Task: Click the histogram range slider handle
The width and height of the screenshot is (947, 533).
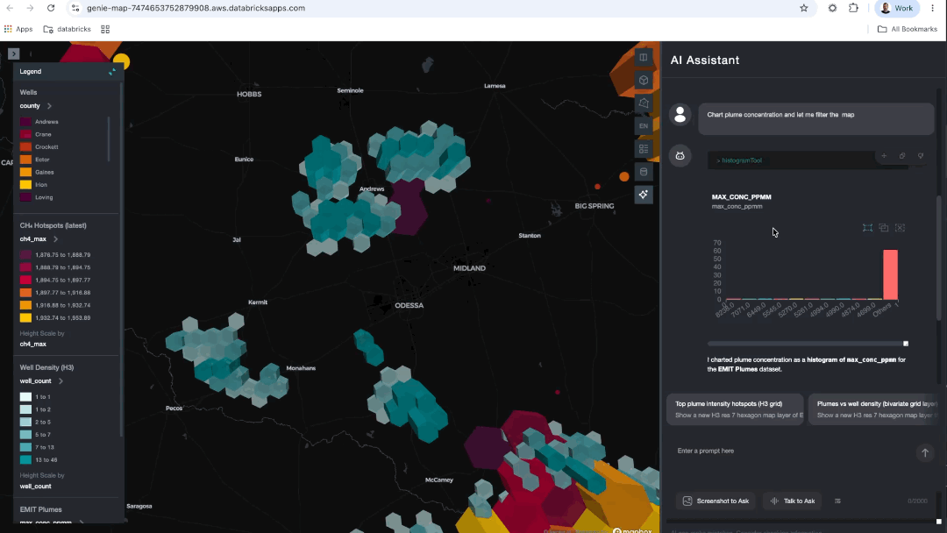Action: point(905,344)
